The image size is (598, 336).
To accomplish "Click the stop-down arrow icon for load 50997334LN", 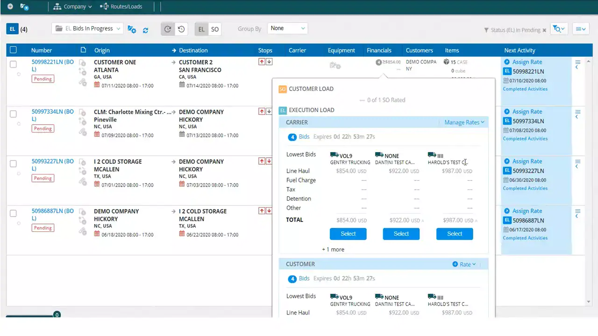I will tap(269, 112).
